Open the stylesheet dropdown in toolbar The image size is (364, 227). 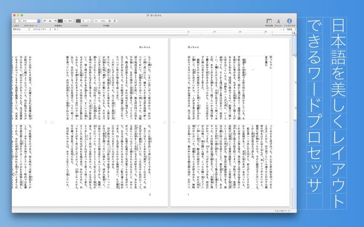31,21
